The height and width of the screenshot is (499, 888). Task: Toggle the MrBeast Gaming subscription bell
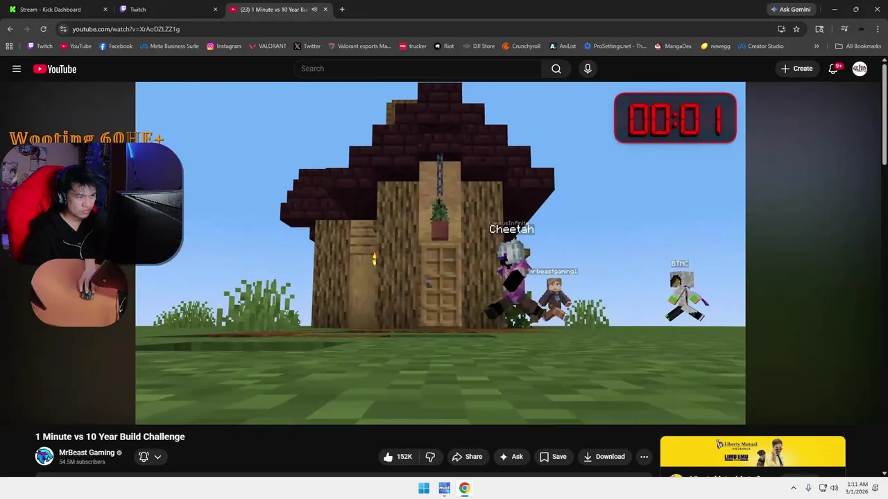tap(144, 457)
